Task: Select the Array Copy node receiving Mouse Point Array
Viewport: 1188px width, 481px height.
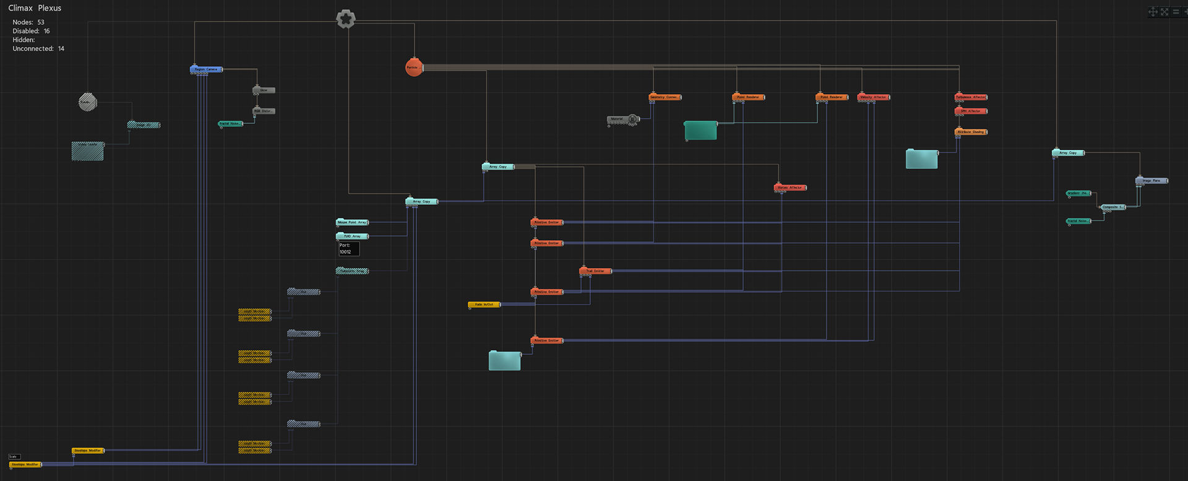Action: click(x=422, y=201)
